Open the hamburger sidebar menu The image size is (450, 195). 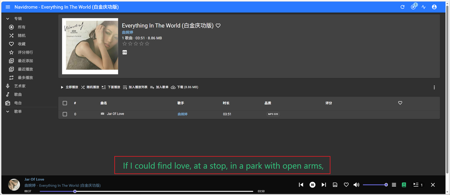tap(8, 7)
